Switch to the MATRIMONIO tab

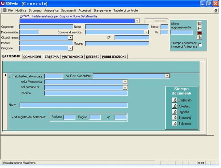(x=72, y=57)
